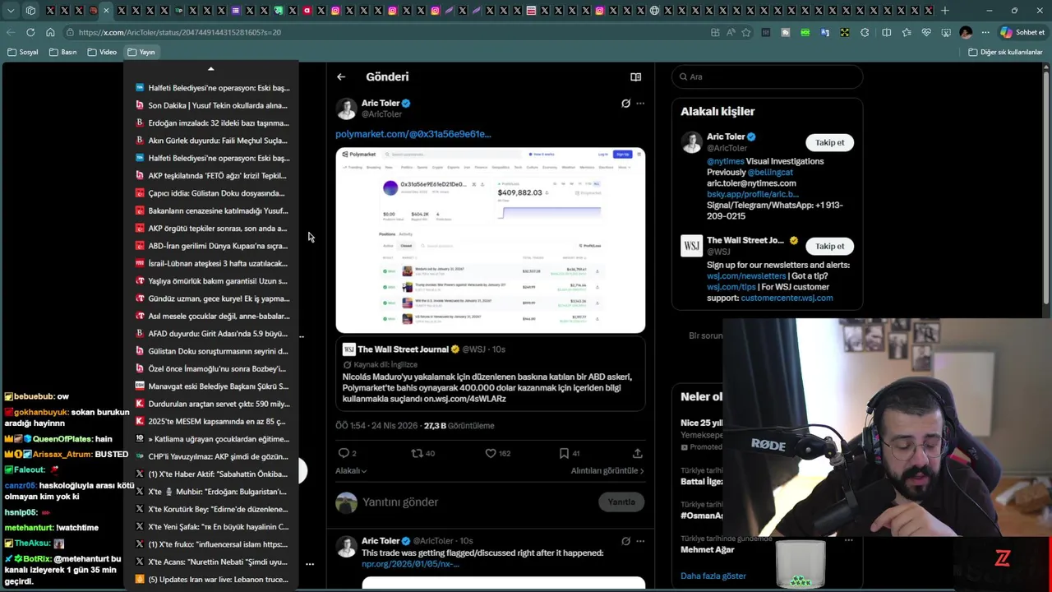
Task: Open bookmark 'X'te Korutürk Bey: Edirne'de'
Action: [x=211, y=509]
